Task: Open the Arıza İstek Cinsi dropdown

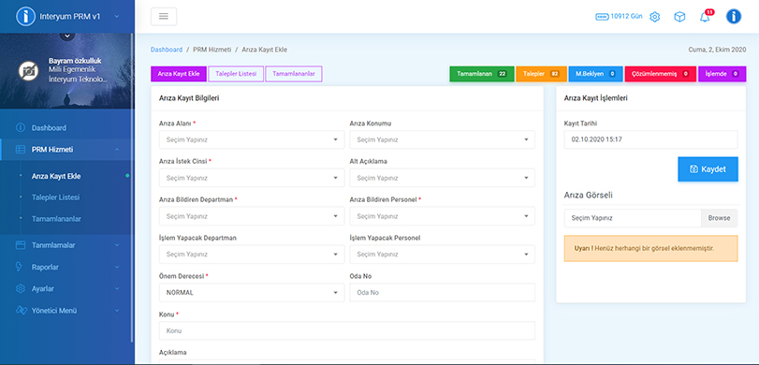Action: [252, 178]
